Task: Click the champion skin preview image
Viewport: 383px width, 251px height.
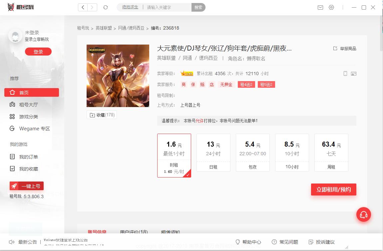Action: tap(118, 76)
